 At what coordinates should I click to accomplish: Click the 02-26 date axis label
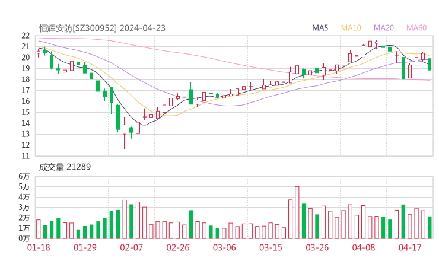pos(178,247)
